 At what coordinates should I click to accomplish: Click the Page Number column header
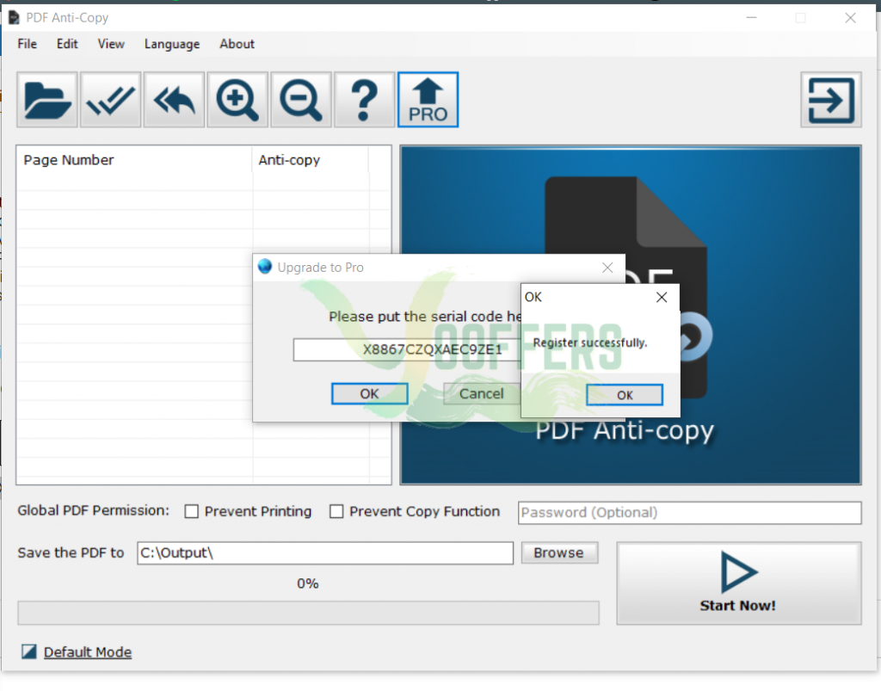tap(135, 160)
